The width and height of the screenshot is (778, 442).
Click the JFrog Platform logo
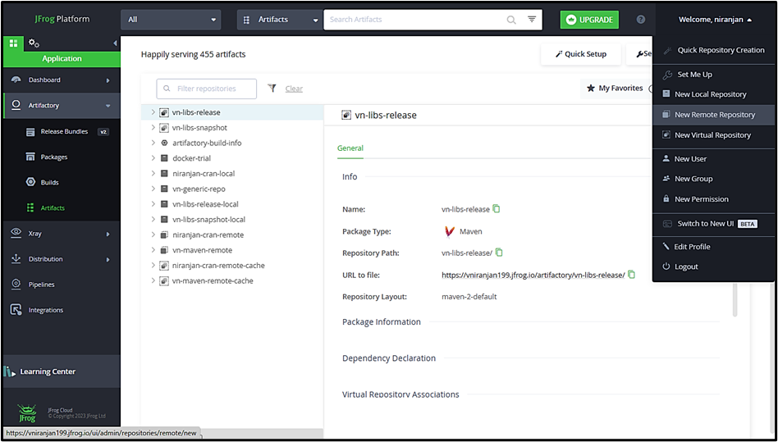pos(62,20)
